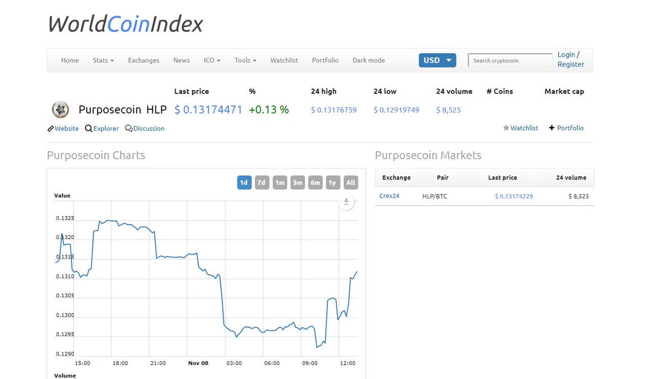This screenshot has height=379, width=672.
Task: Expand the ICO dropdown menu
Action: tap(212, 60)
